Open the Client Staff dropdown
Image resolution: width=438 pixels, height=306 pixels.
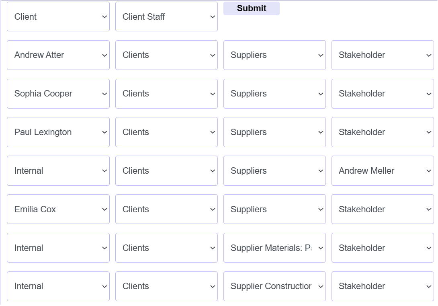tap(166, 16)
